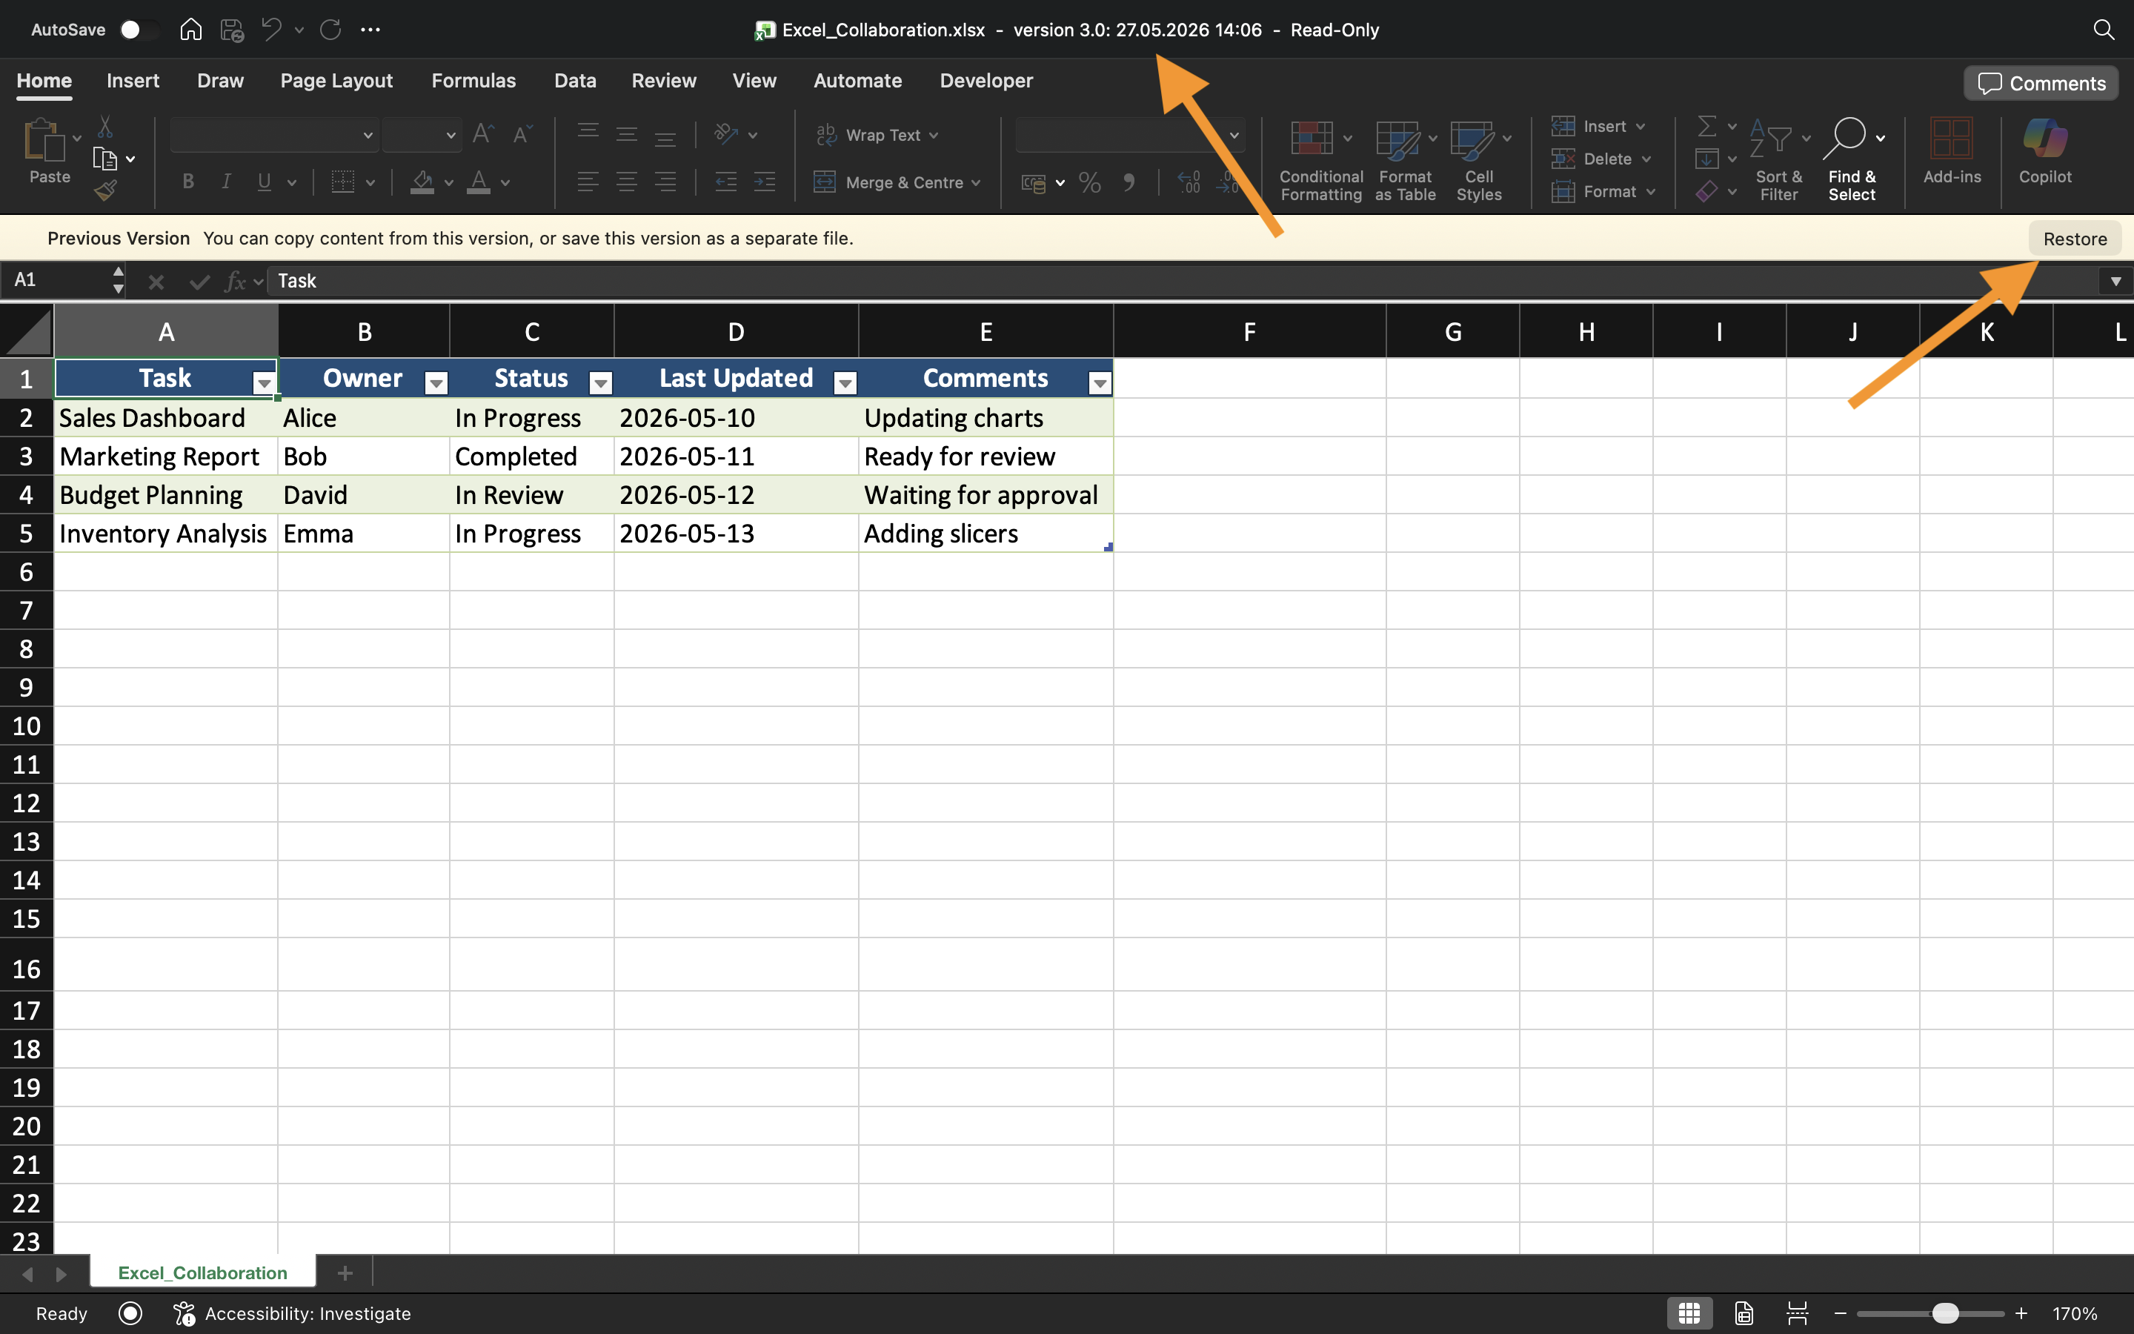Click the Cut scissors icon
2134x1334 pixels.
pyautogui.click(x=105, y=127)
